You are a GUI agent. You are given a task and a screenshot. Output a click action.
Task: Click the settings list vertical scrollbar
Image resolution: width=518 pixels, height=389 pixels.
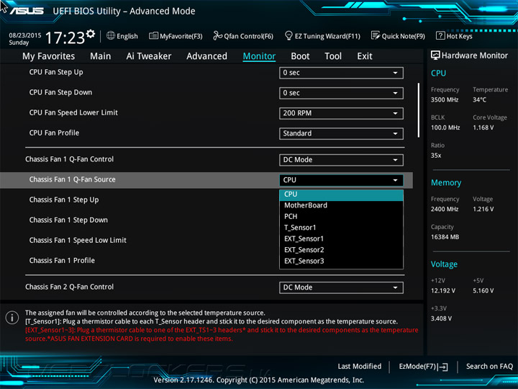(419, 110)
